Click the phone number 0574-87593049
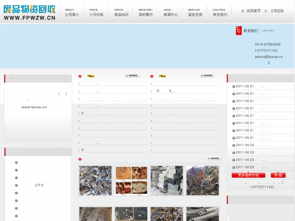The image size is (295, 221). coord(267,44)
